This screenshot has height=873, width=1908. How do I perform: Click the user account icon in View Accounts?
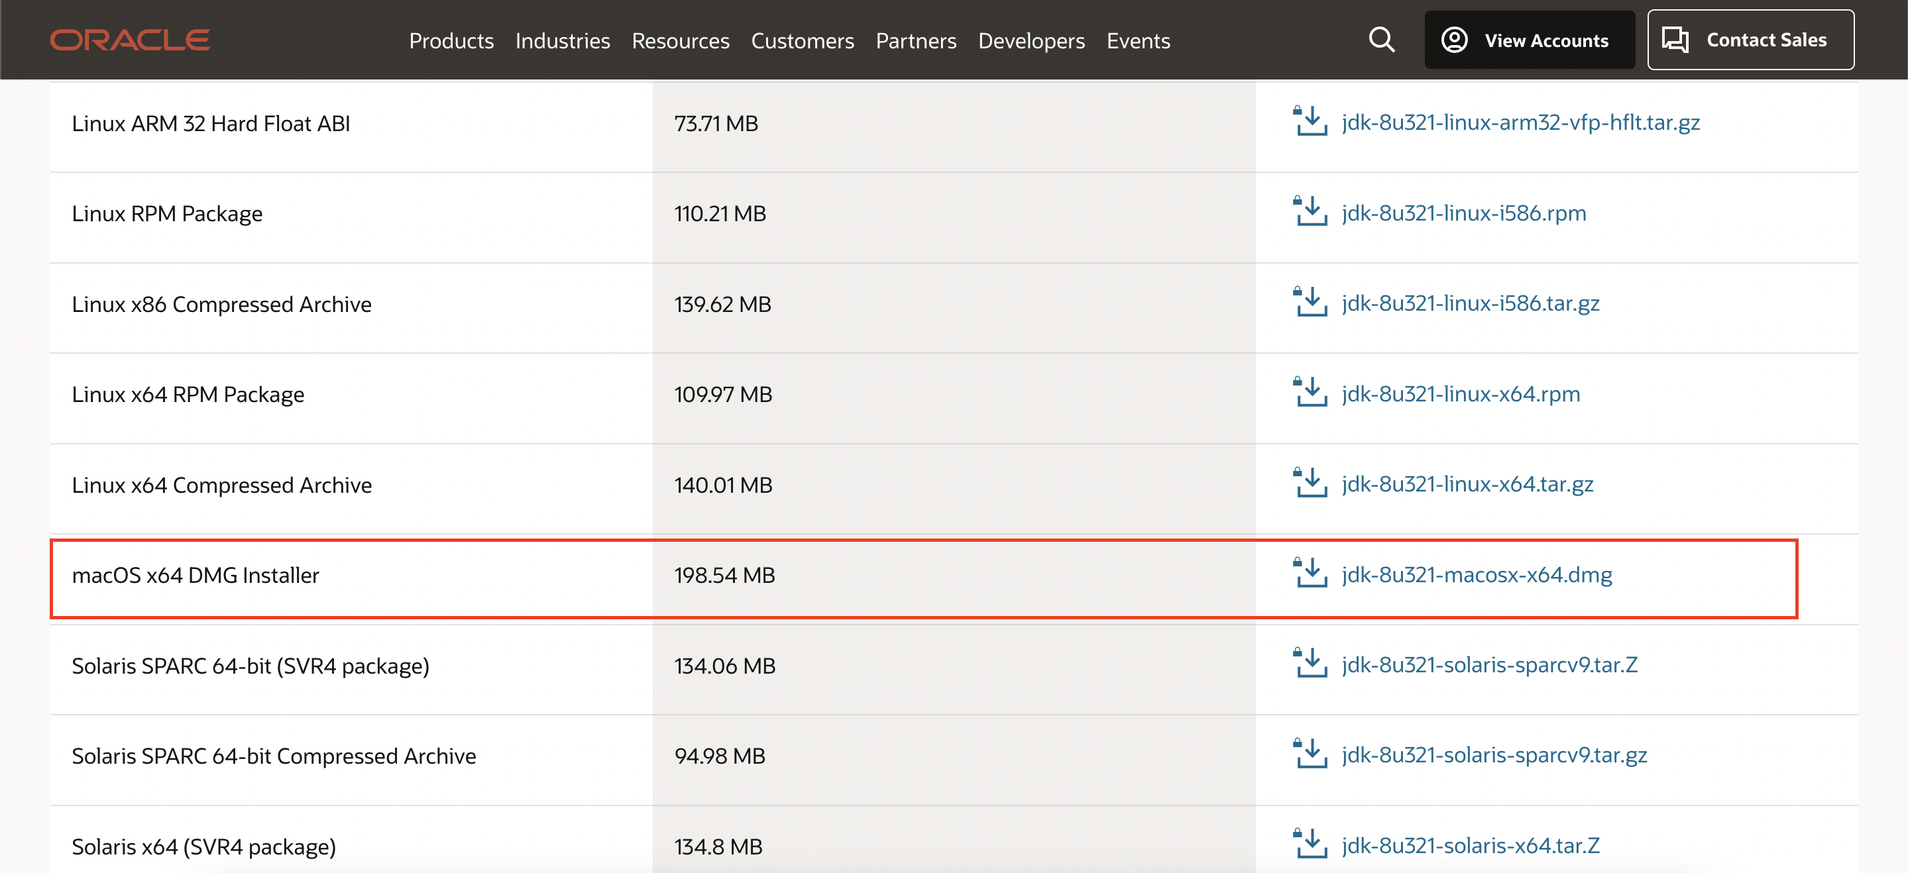click(1454, 40)
